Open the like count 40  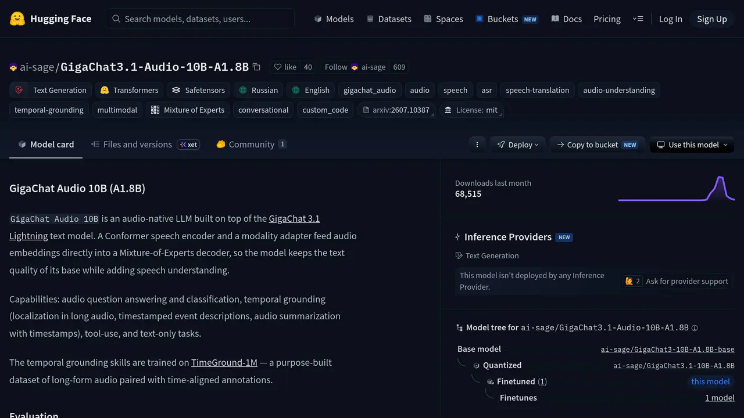tap(308, 67)
